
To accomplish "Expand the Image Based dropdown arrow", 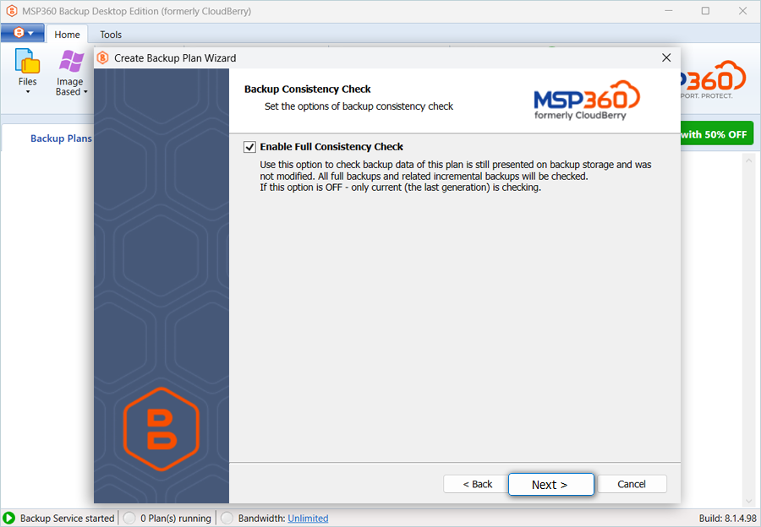I will (x=85, y=92).
